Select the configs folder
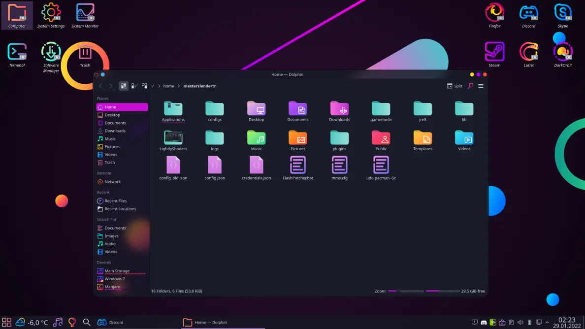Viewport: 585px width, 329px height. click(215, 111)
